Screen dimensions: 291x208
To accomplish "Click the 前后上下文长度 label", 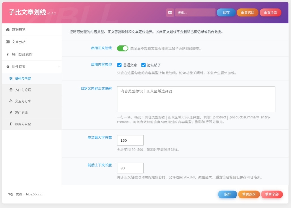I will click(x=100, y=165).
